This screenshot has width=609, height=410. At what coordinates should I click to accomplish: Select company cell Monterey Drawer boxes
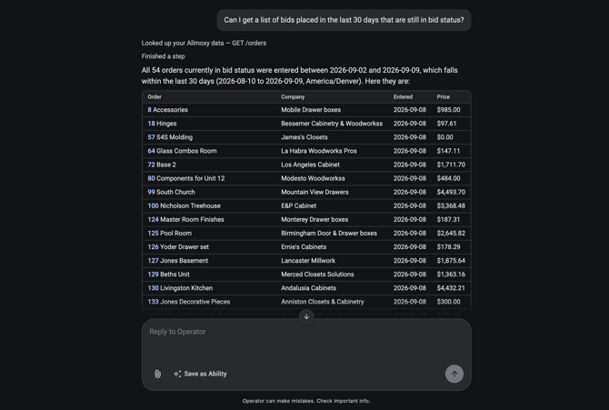coord(314,220)
